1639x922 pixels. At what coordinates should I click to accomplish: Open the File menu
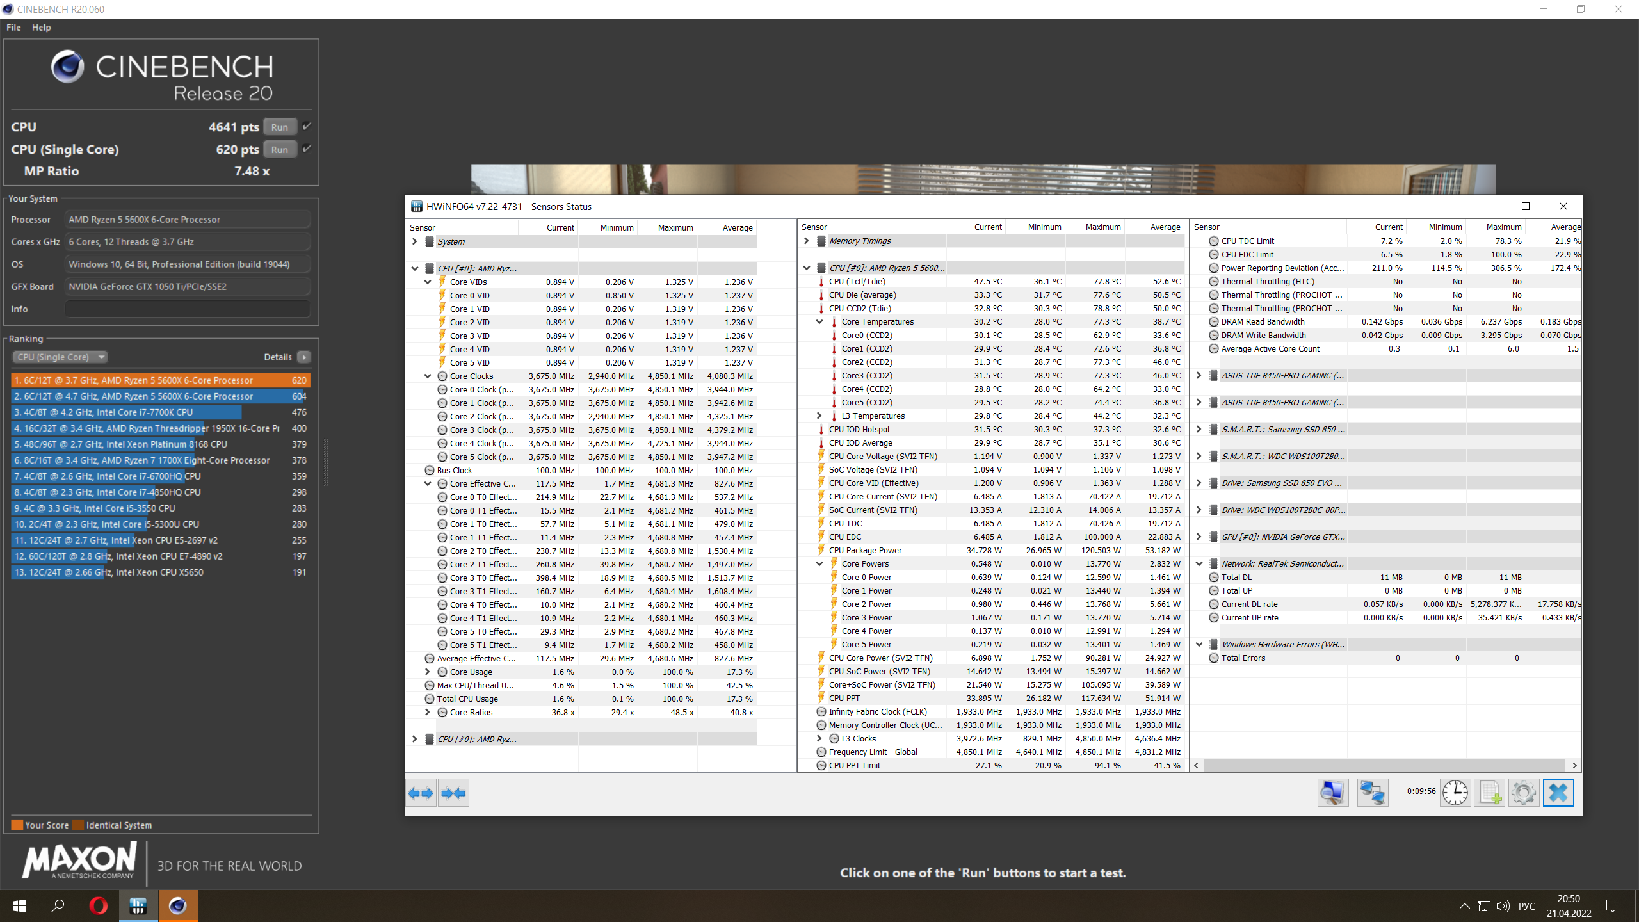(13, 28)
